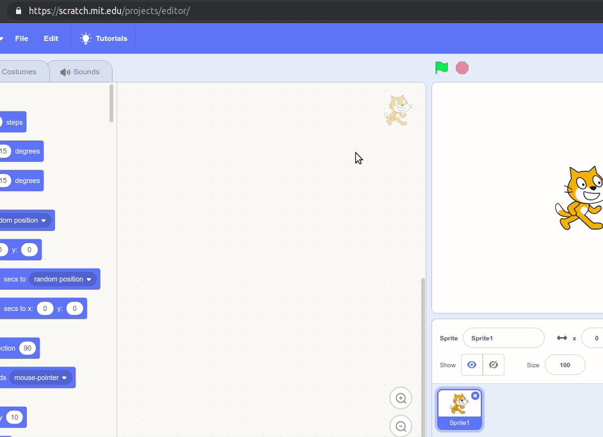Open the Tutorials library via the lightbulb icon
Image resolution: width=603 pixels, height=437 pixels.
pos(85,38)
